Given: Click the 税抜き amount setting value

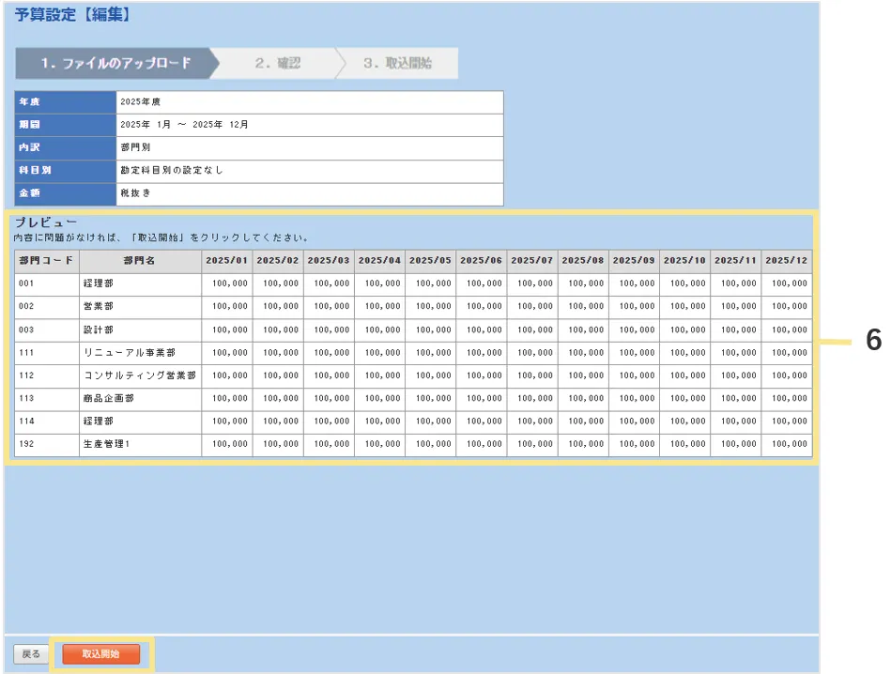Looking at the screenshot, I should (x=135, y=193).
